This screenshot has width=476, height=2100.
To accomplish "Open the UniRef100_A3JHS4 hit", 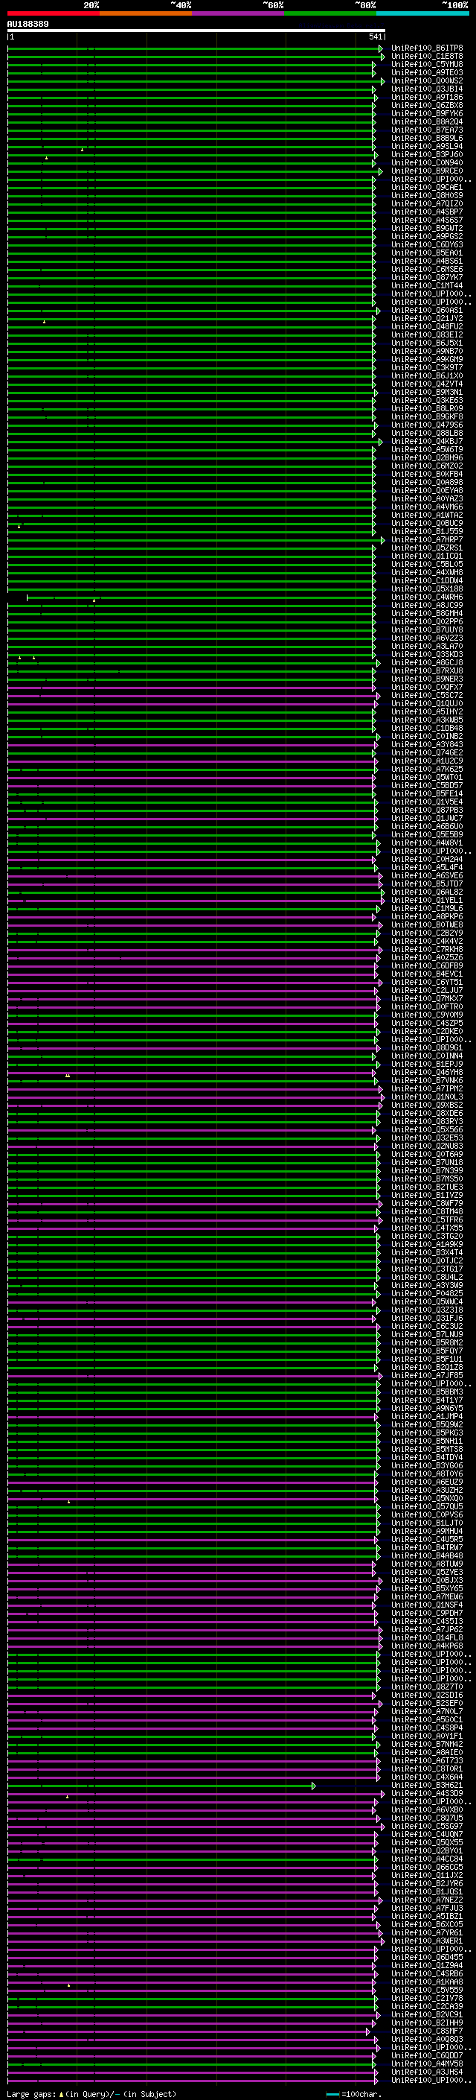I will click(427, 2072).
